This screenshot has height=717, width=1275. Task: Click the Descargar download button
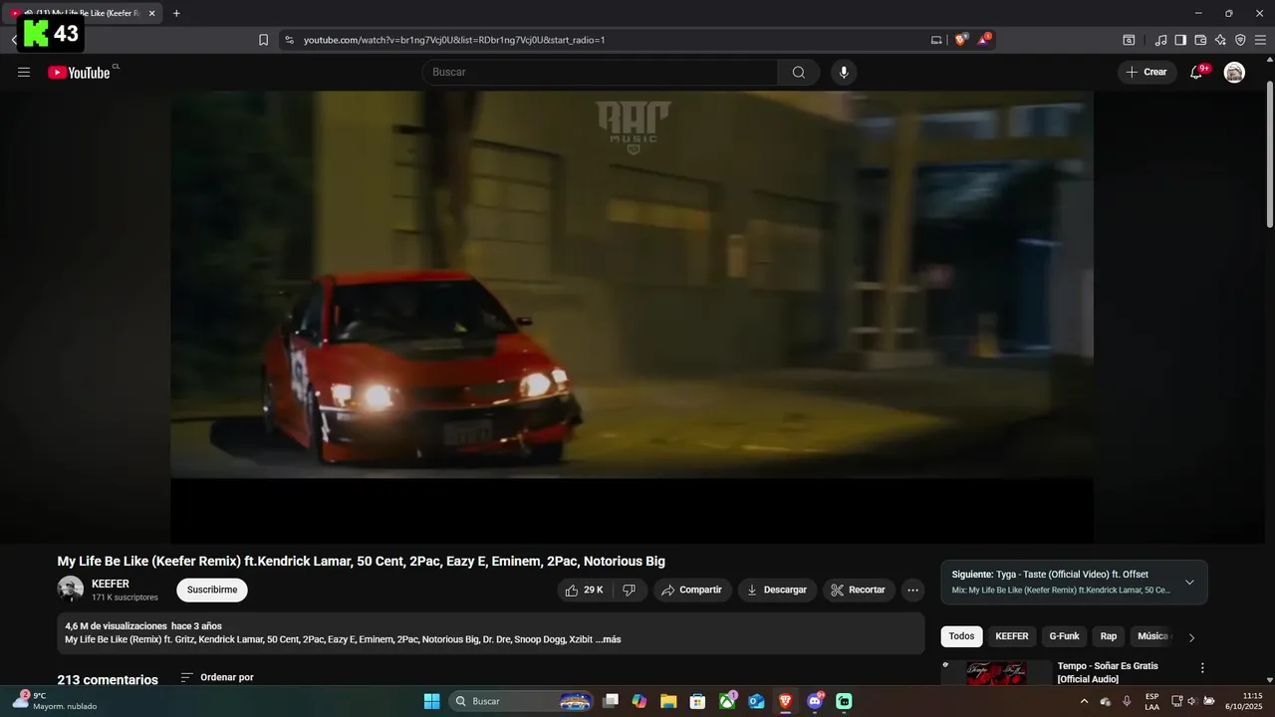777,590
